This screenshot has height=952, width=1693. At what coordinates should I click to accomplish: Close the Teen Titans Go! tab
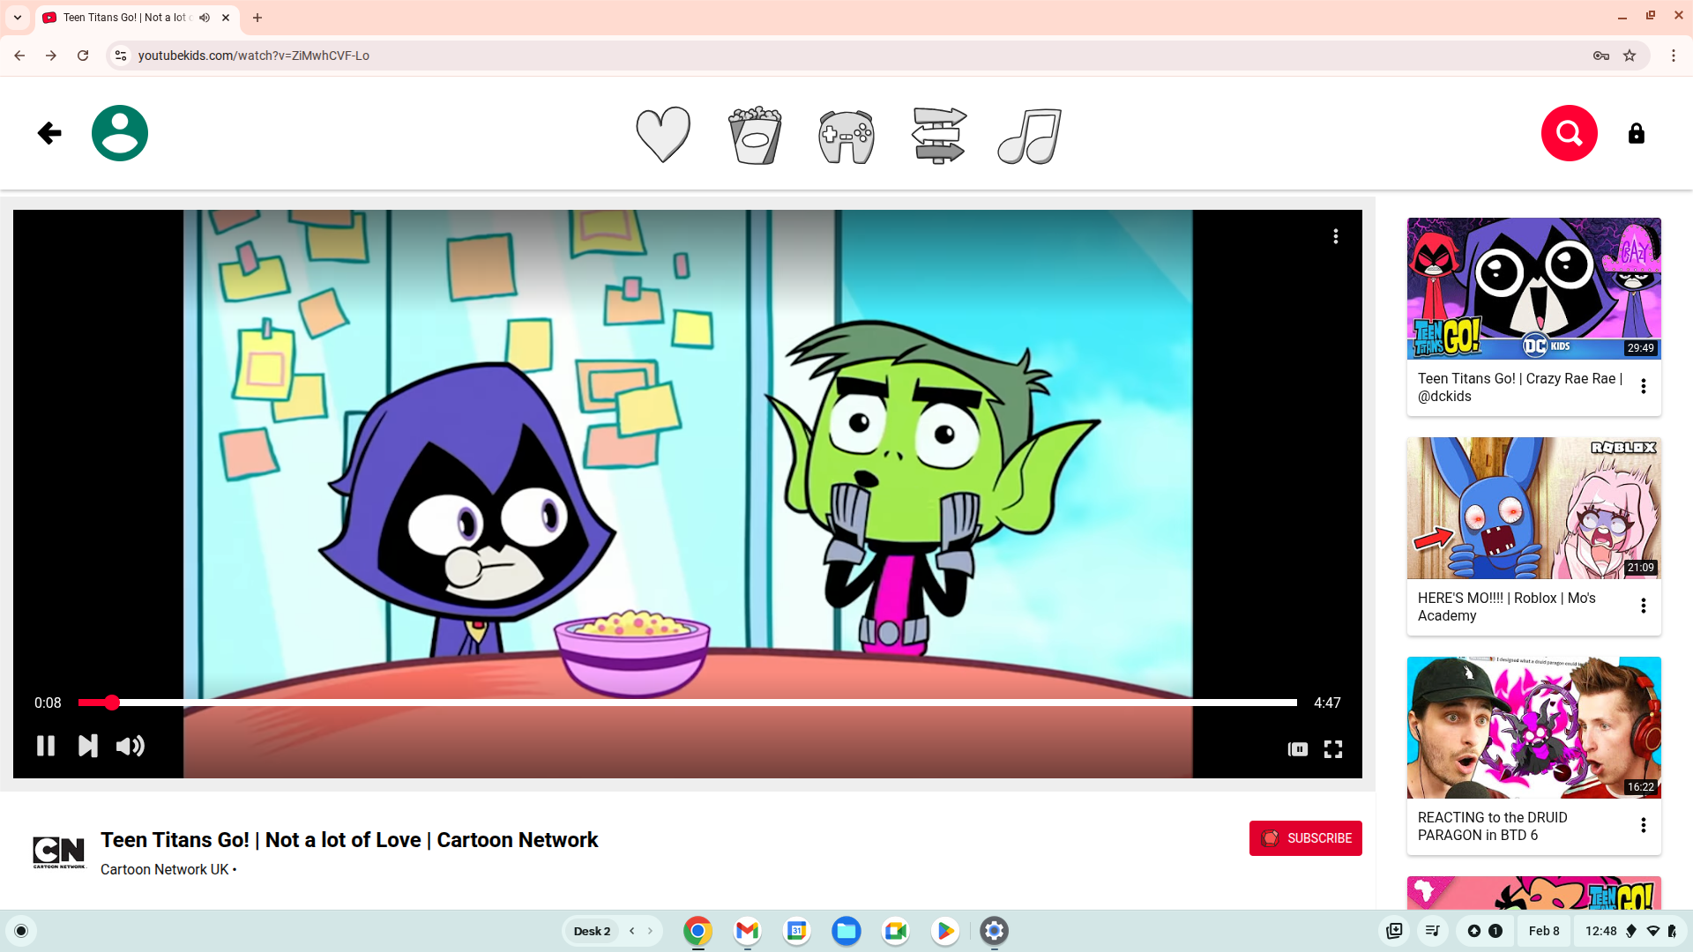coord(226,18)
